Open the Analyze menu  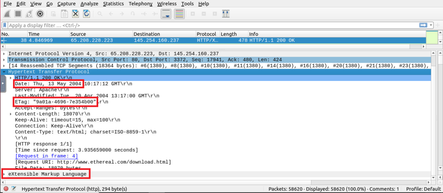(x=90, y=4)
